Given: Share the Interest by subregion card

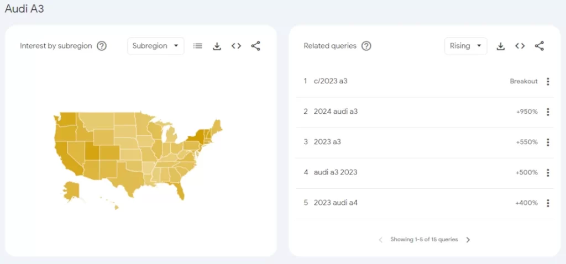Looking at the screenshot, I should coord(255,46).
